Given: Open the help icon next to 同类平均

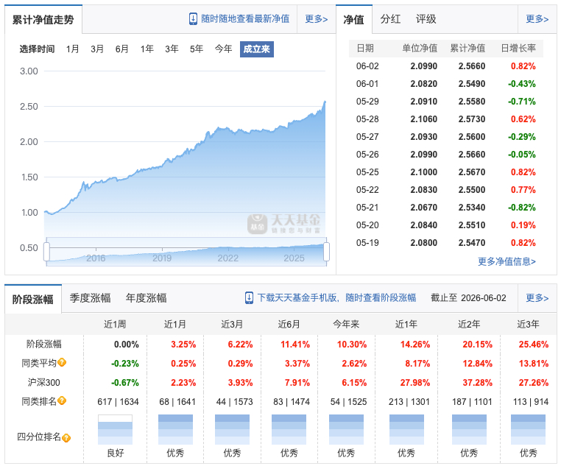Looking at the screenshot, I should (62, 363).
